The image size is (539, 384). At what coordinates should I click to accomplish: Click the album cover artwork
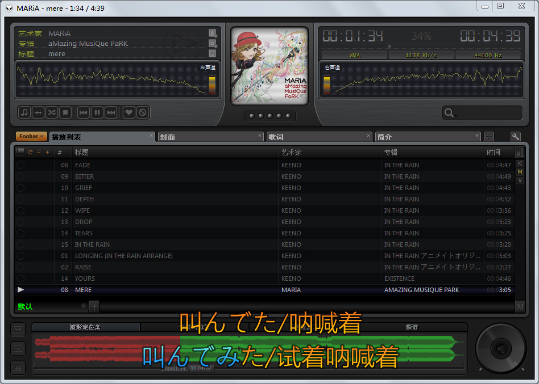coord(269,65)
